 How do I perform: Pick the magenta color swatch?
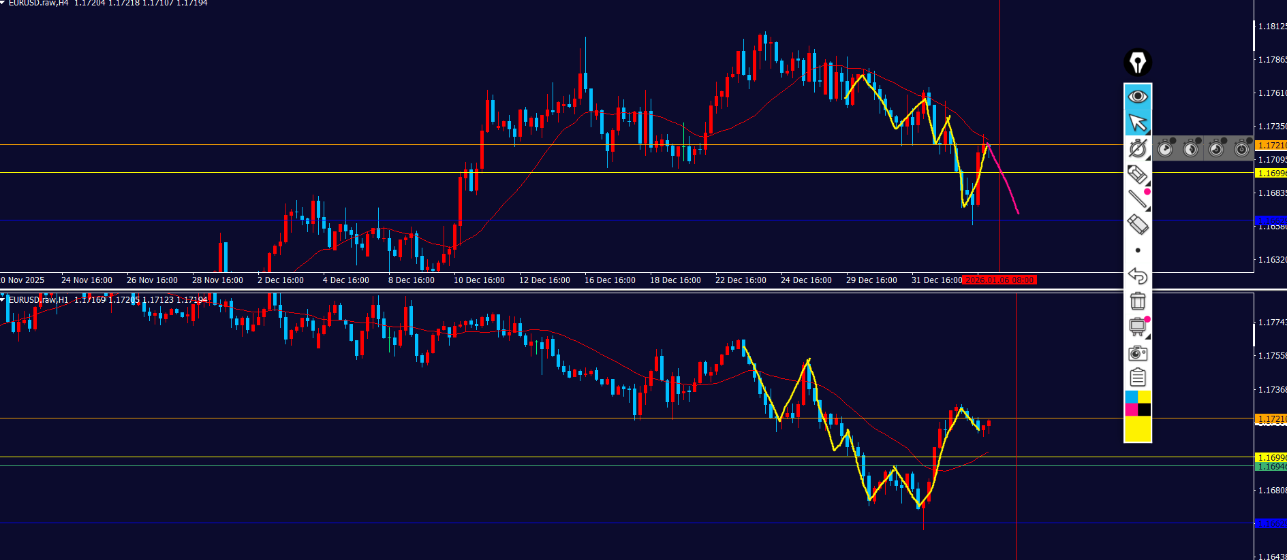coord(1131,410)
